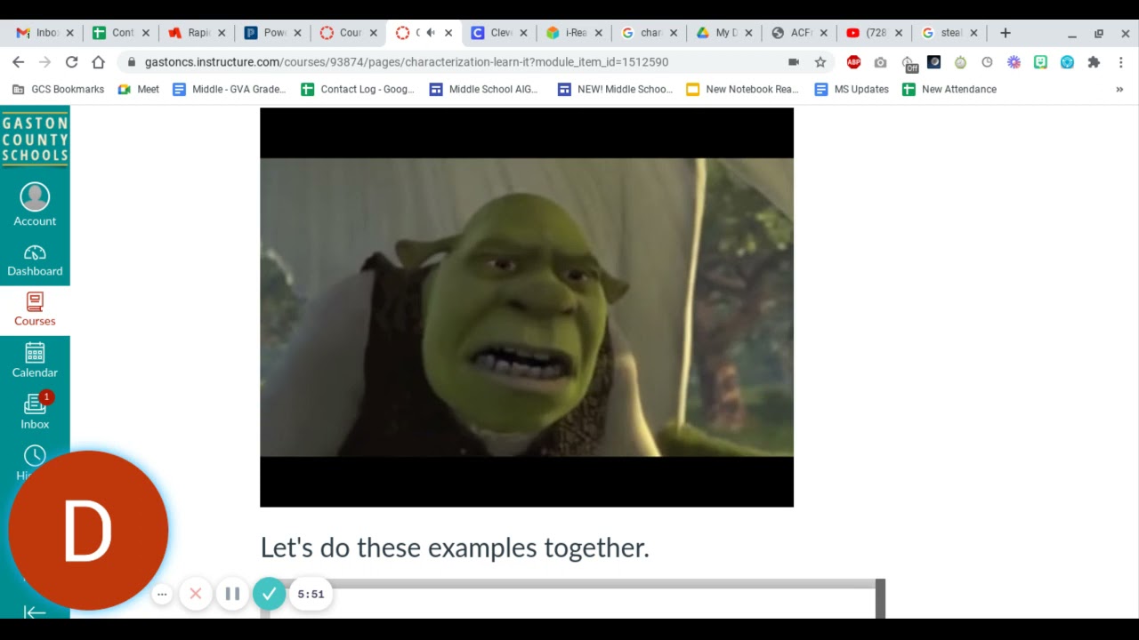The image size is (1139, 640).
Task: Open the screenshot camera extension
Action: pos(880,61)
